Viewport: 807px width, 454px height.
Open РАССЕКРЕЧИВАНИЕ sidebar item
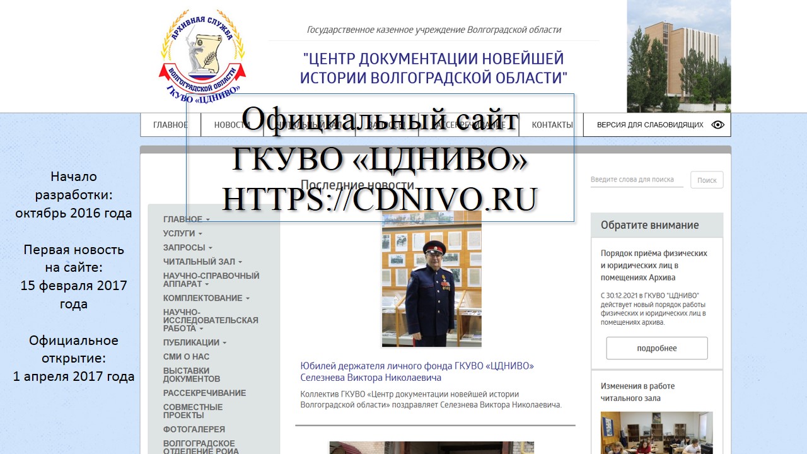tap(204, 393)
